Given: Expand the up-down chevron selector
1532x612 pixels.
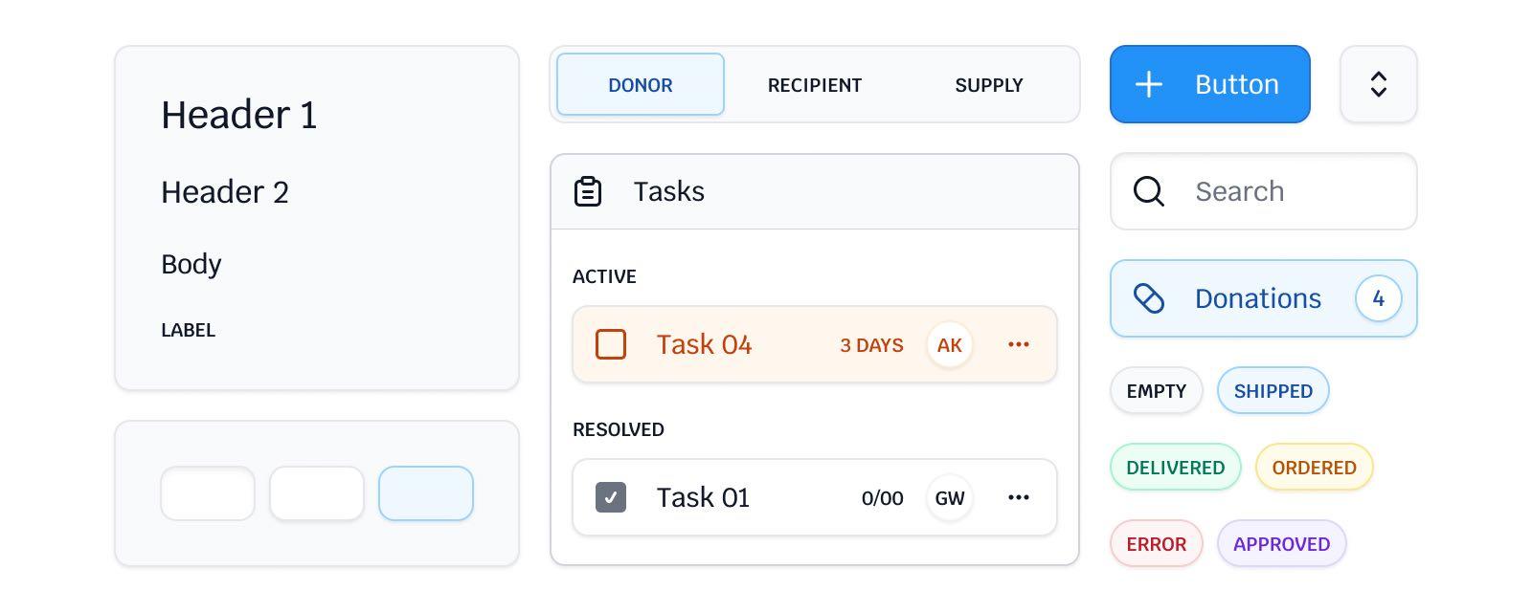Looking at the screenshot, I should coord(1378,84).
